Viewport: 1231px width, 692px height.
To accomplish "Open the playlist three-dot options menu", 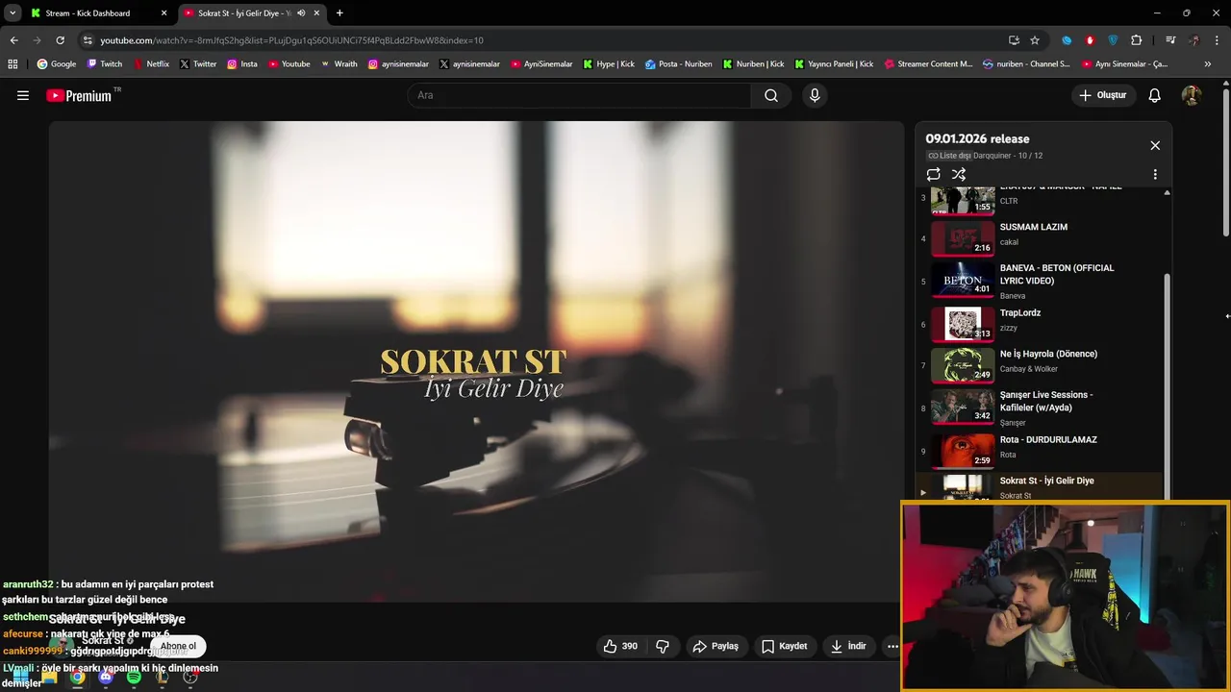I will coord(1155,175).
